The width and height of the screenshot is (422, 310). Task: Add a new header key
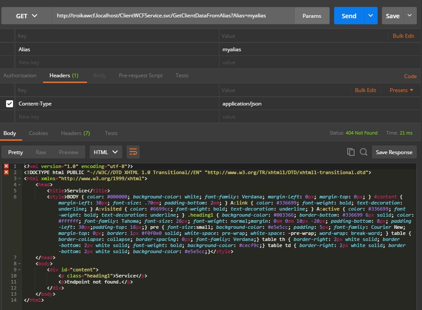[117, 117]
